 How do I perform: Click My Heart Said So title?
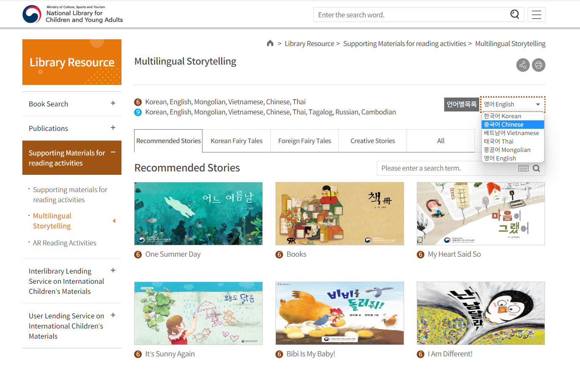(x=454, y=254)
